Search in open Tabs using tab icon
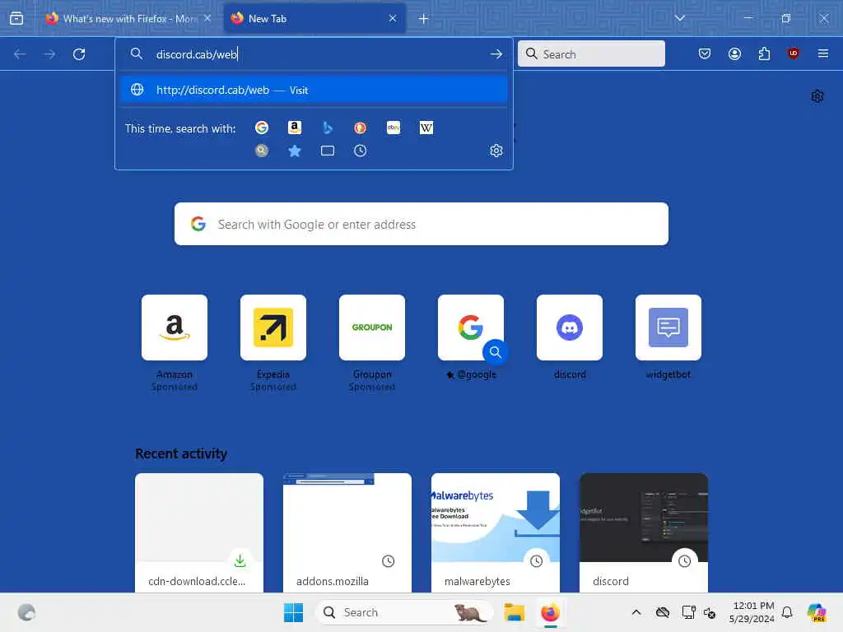 pyautogui.click(x=328, y=151)
